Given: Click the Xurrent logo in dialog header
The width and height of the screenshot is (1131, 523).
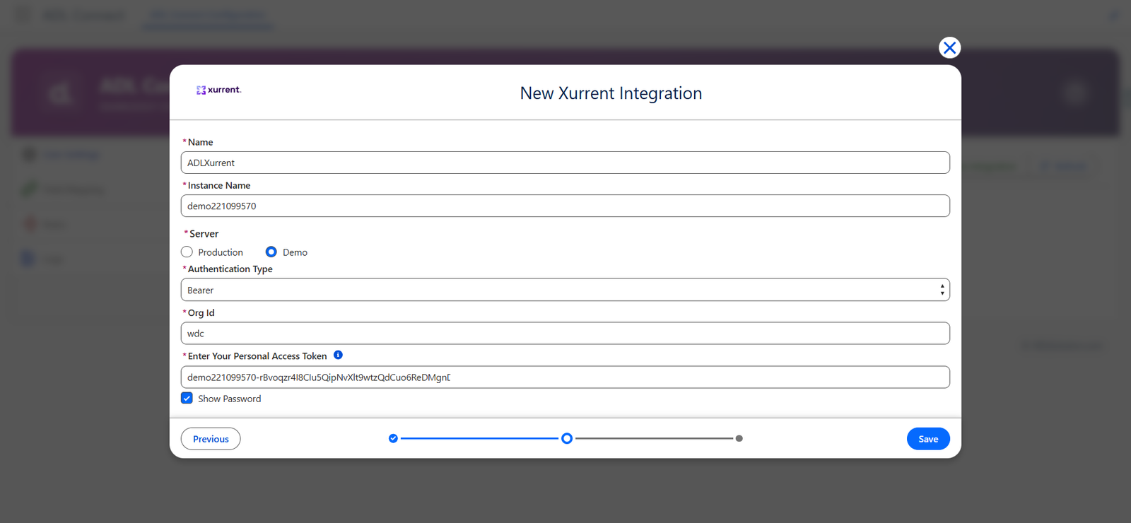Looking at the screenshot, I should [x=218, y=90].
